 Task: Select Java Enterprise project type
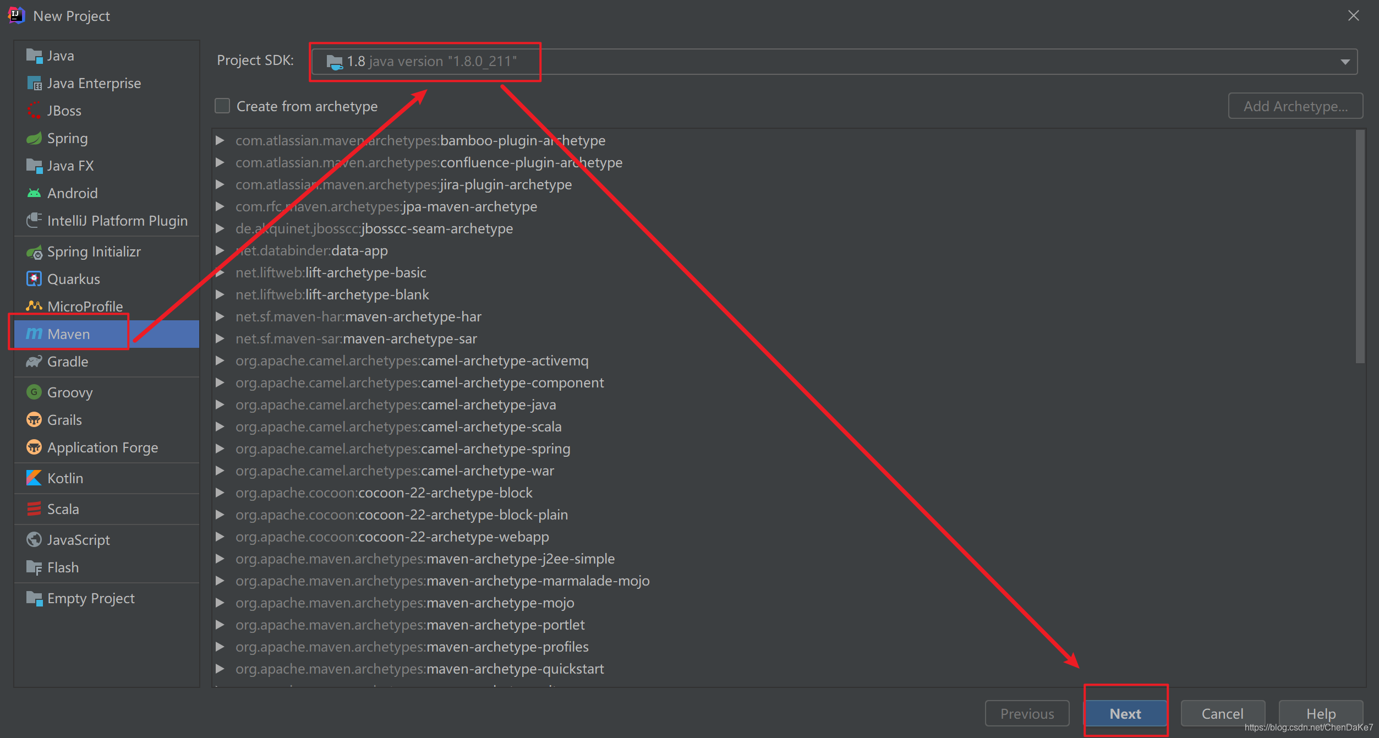click(x=94, y=83)
